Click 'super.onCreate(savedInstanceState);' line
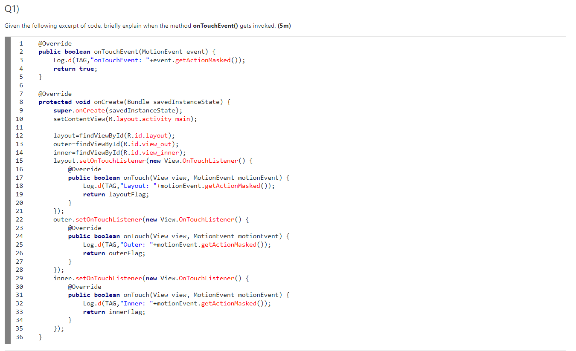 coord(118,110)
